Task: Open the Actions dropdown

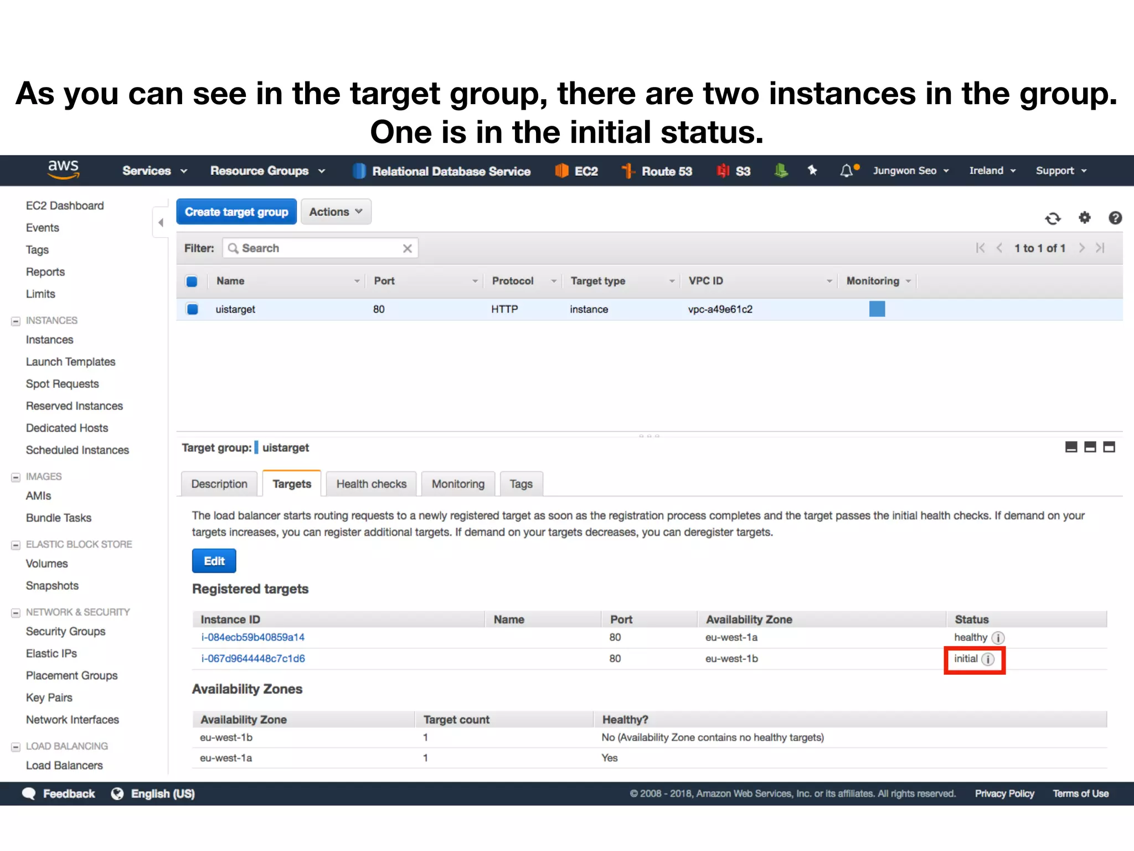Action: click(336, 212)
